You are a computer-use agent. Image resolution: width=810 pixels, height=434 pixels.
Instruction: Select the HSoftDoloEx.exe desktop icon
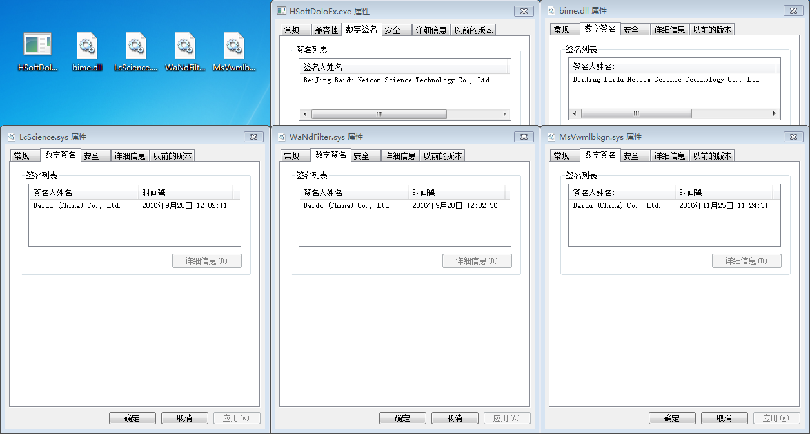coord(37,45)
